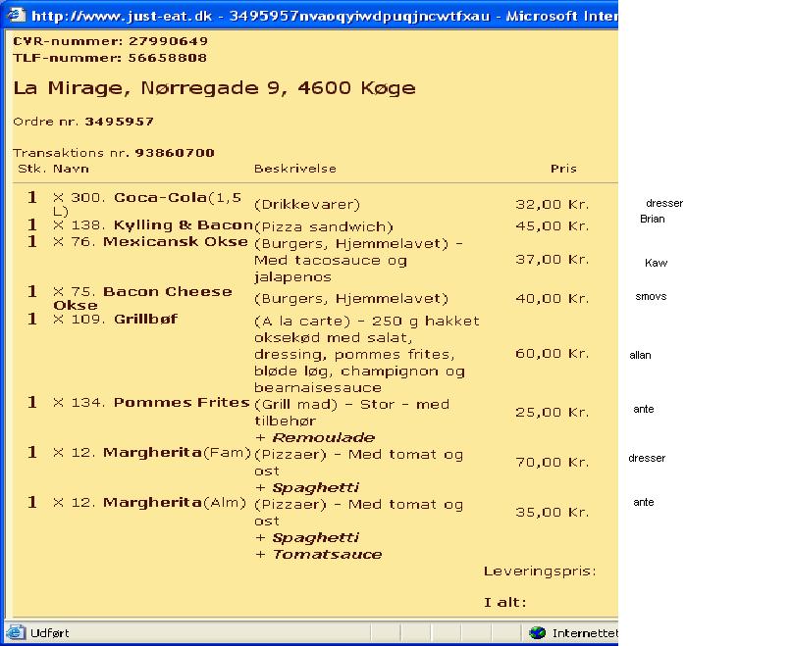Click the 'smovs' annotation text

coord(651,297)
